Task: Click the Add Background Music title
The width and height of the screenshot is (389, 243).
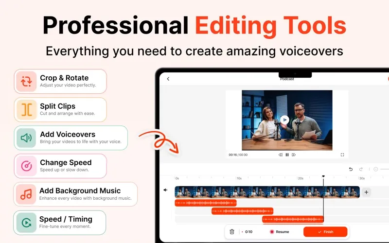Action: click(80, 191)
